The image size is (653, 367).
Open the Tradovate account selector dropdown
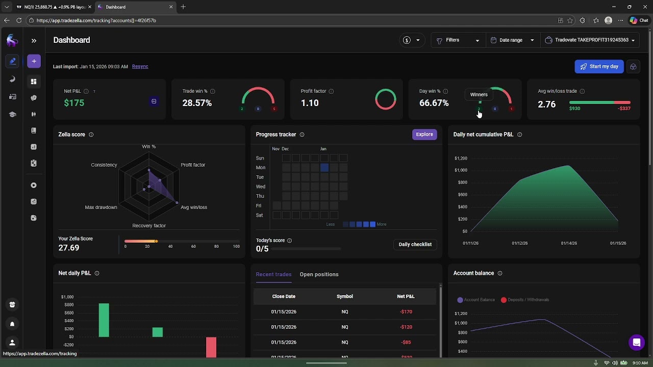coord(590,40)
